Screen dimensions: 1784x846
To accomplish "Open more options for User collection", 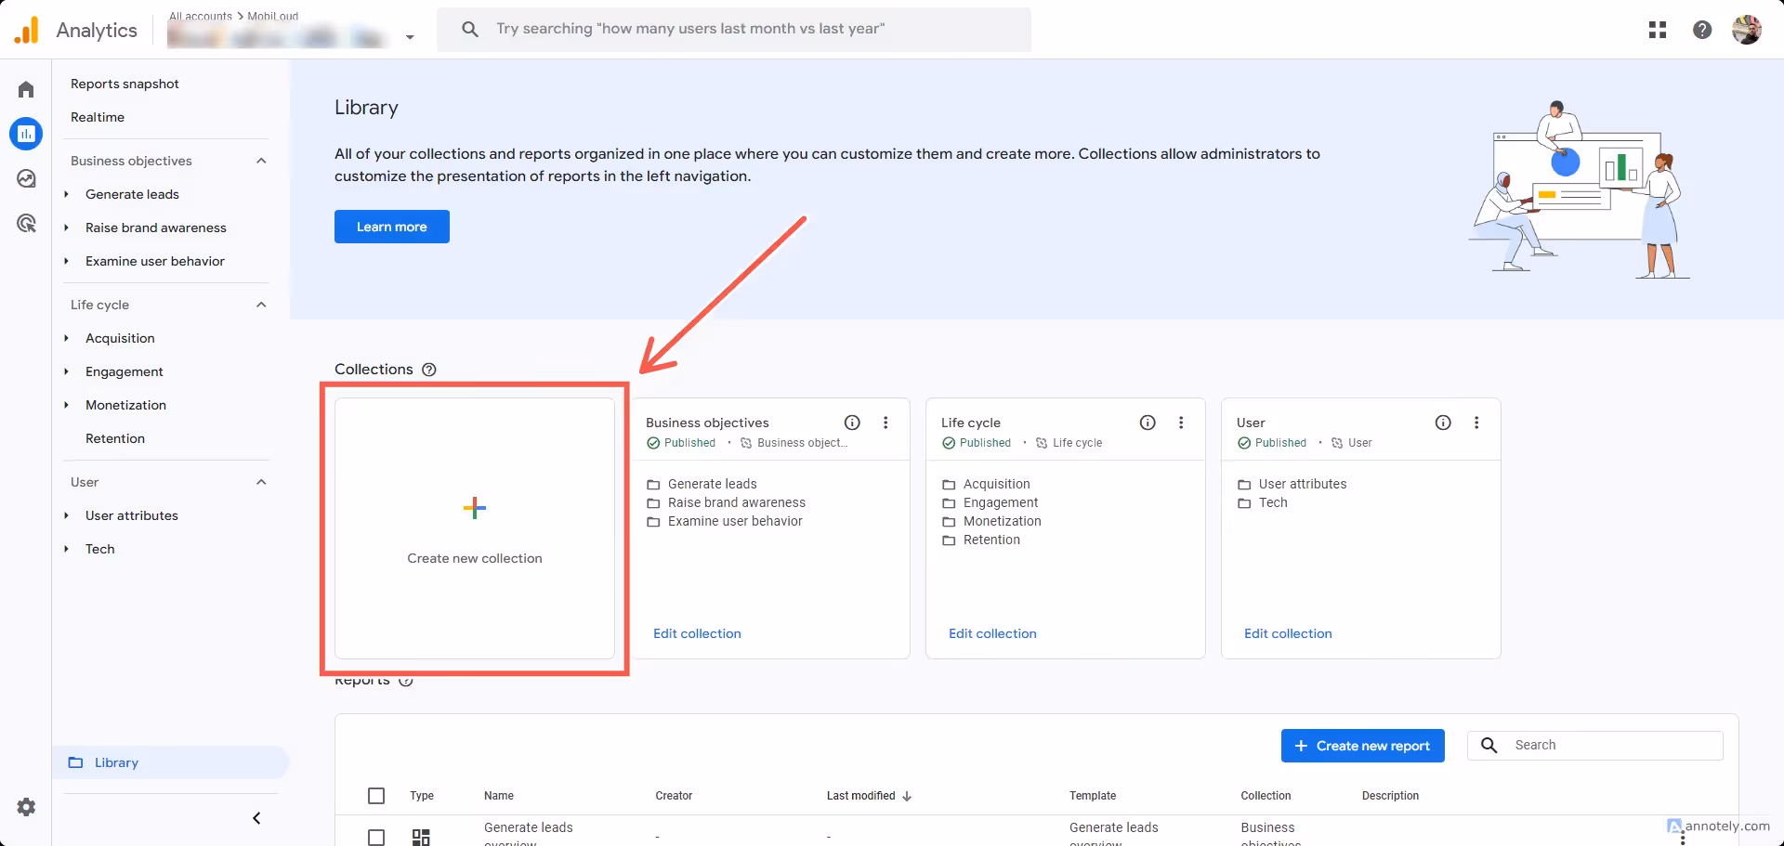I will [x=1476, y=423].
